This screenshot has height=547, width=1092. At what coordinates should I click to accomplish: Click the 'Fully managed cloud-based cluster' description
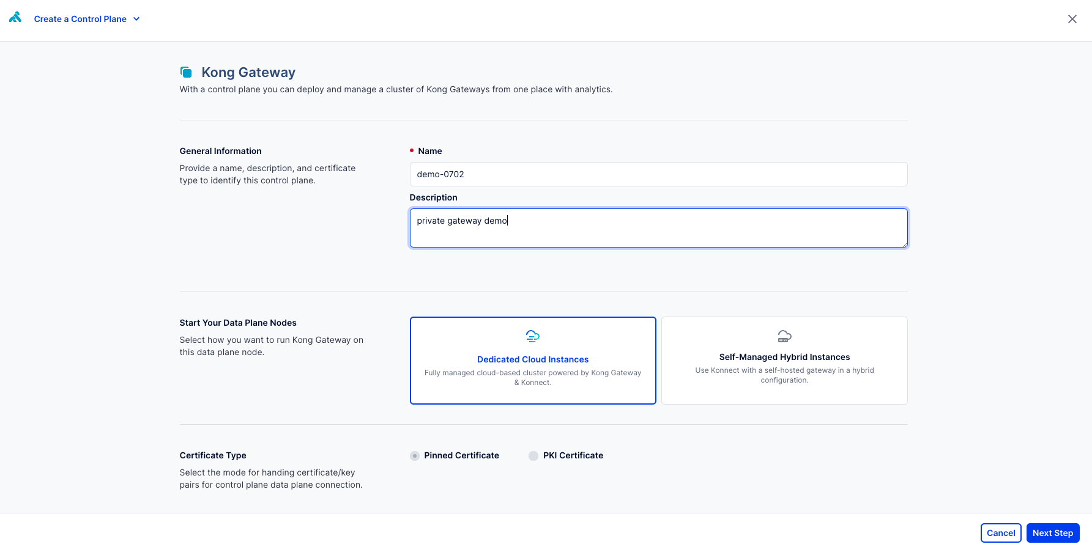click(533, 378)
